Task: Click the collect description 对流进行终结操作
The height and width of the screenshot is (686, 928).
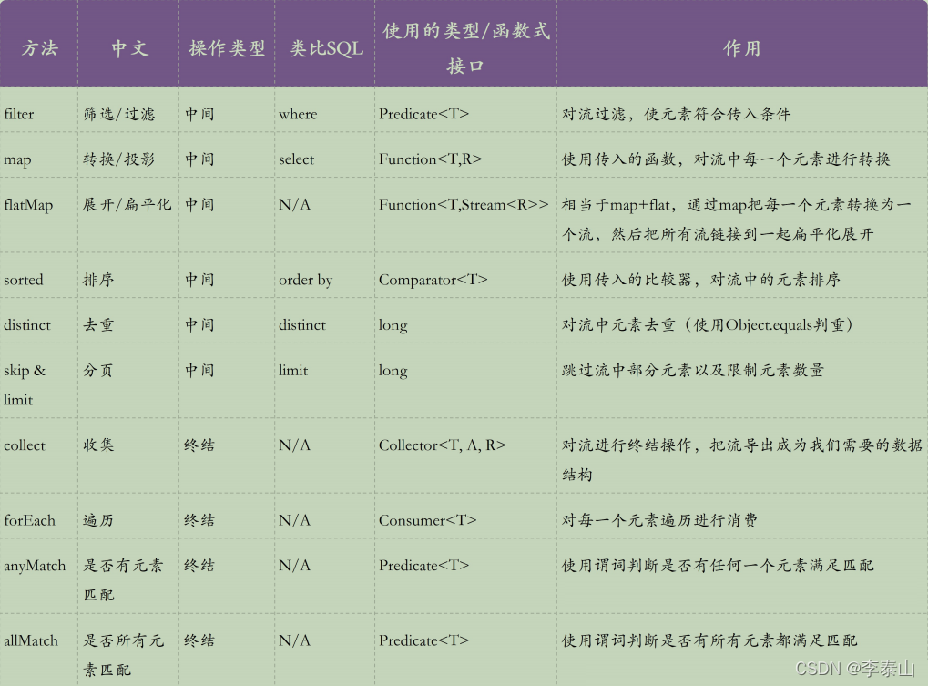Action: [x=742, y=460]
